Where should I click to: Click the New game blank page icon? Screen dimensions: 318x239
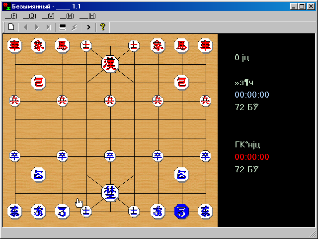point(11,27)
